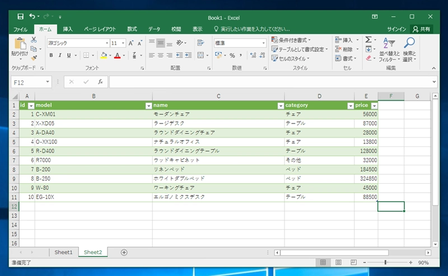The height and width of the screenshot is (276, 448).
Task: Open the category column filter dropdown
Action: [x=351, y=106]
